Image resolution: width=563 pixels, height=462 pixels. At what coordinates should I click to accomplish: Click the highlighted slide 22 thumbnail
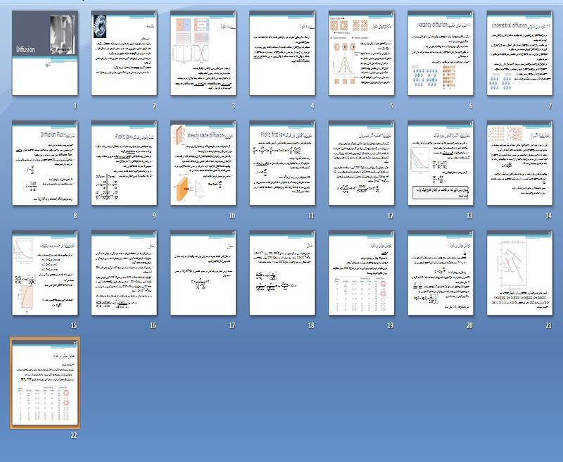coord(46,382)
